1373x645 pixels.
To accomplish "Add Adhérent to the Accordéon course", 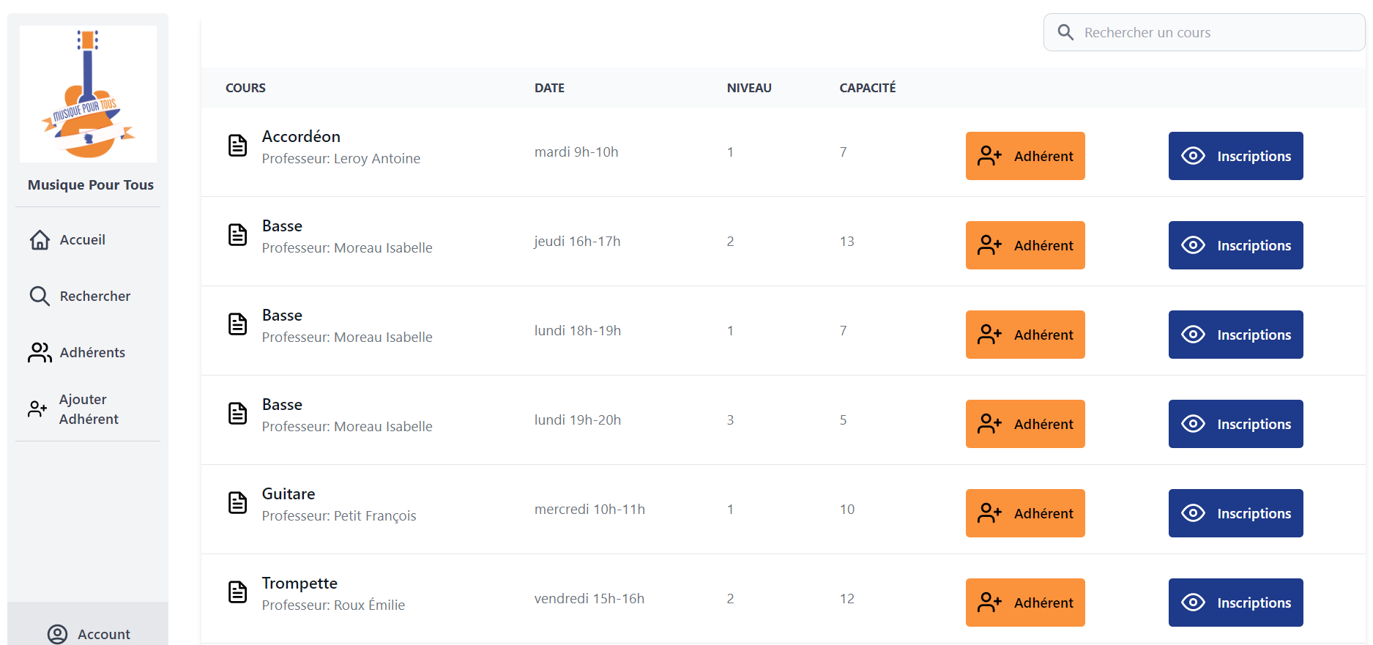I will point(1025,156).
